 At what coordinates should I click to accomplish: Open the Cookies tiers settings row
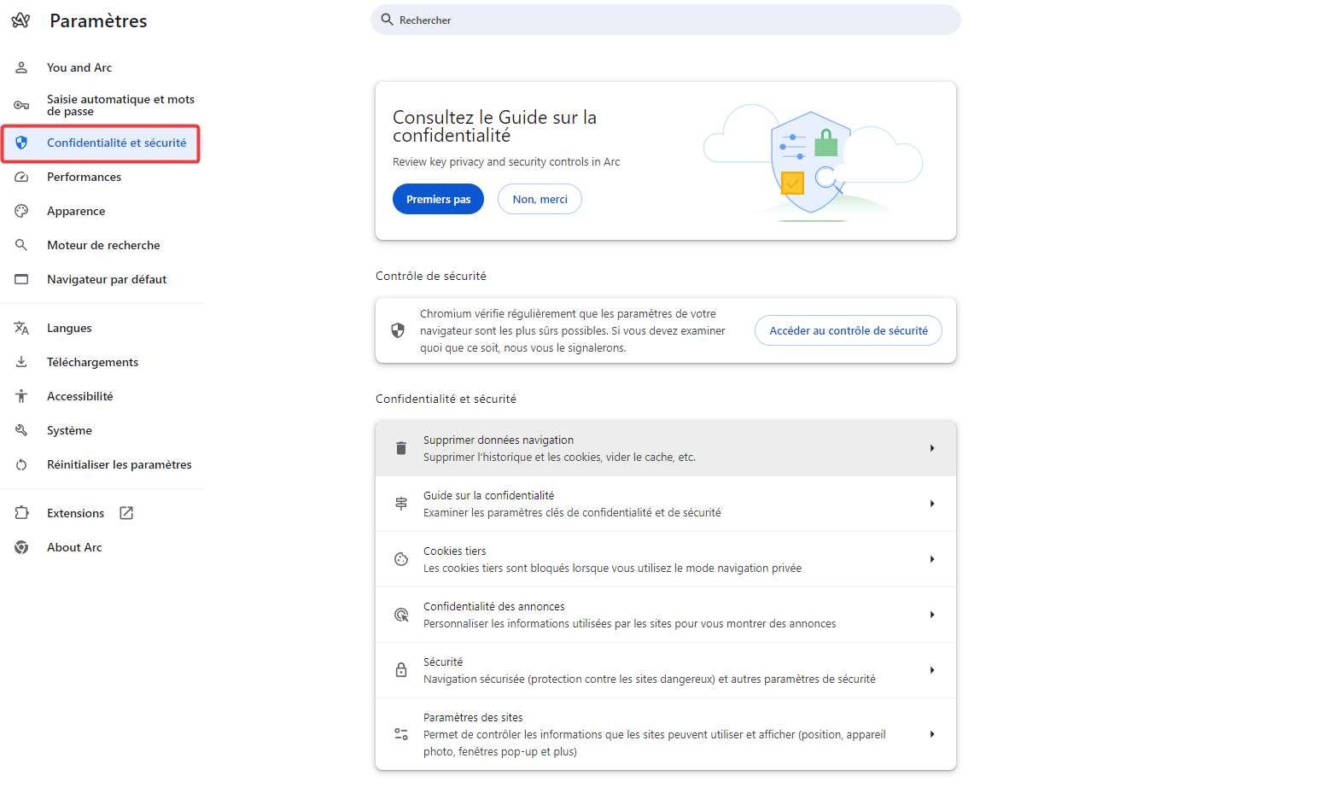tap(666, 559)
